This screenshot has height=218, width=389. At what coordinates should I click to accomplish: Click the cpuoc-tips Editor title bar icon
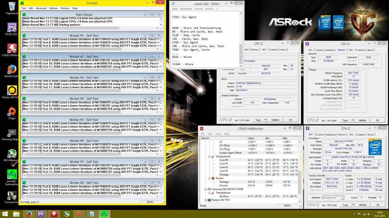click(173, 4)
